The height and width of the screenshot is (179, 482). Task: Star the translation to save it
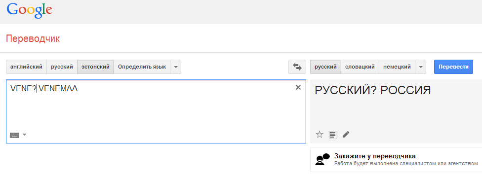[x=320, y=135]
